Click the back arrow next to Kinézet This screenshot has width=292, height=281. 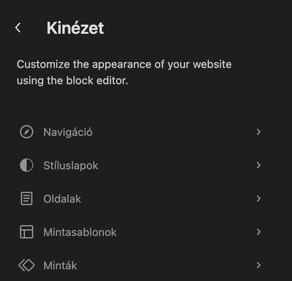[18, 27]
